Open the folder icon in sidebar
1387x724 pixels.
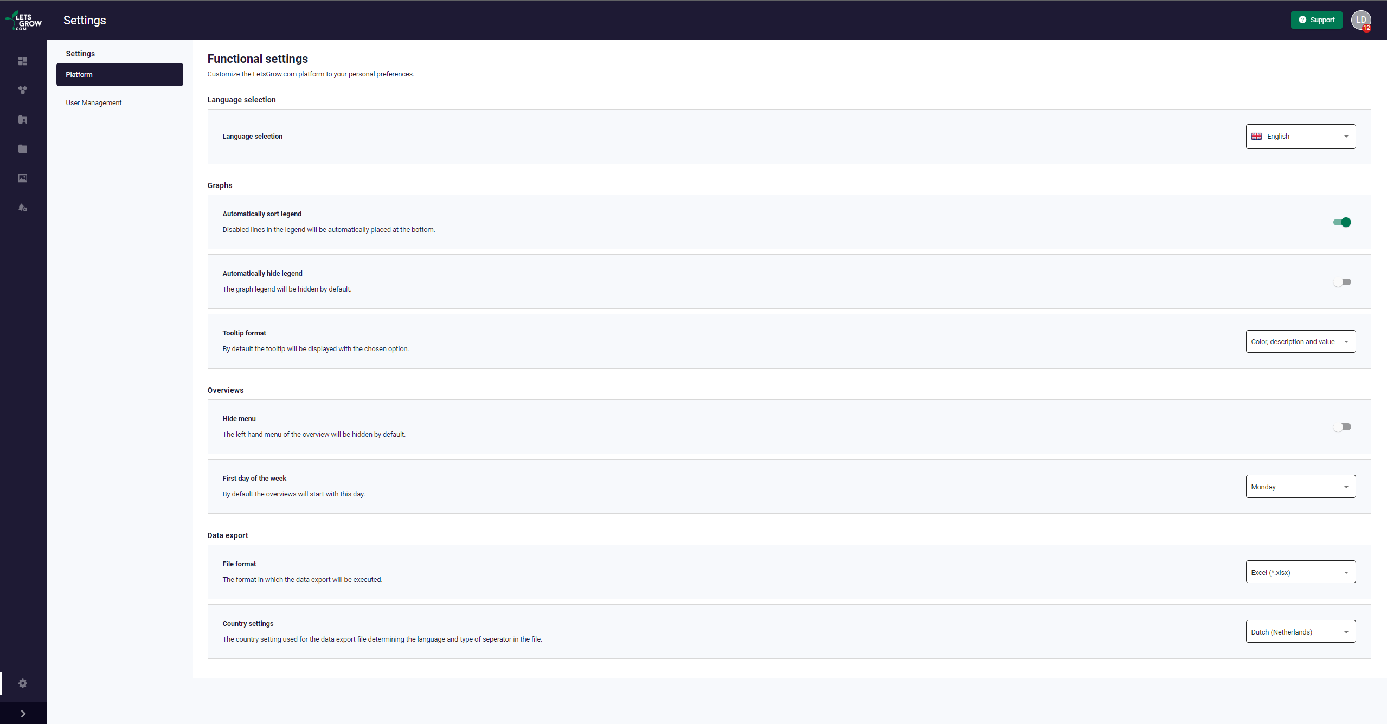(x=23, y=149)
